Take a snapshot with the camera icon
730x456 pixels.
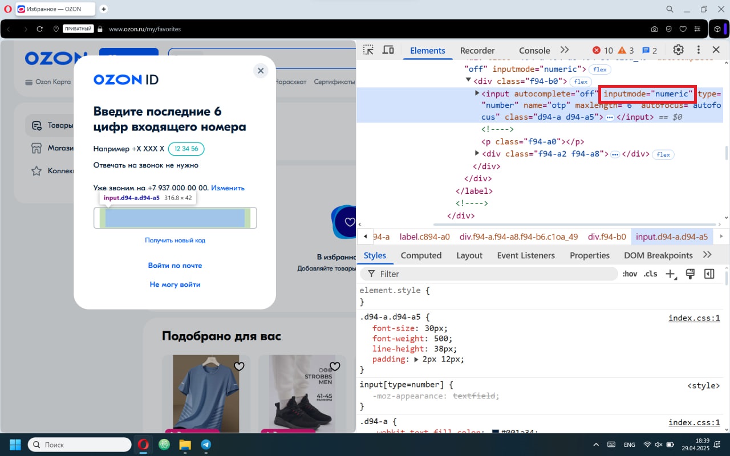tap(654, 29)
